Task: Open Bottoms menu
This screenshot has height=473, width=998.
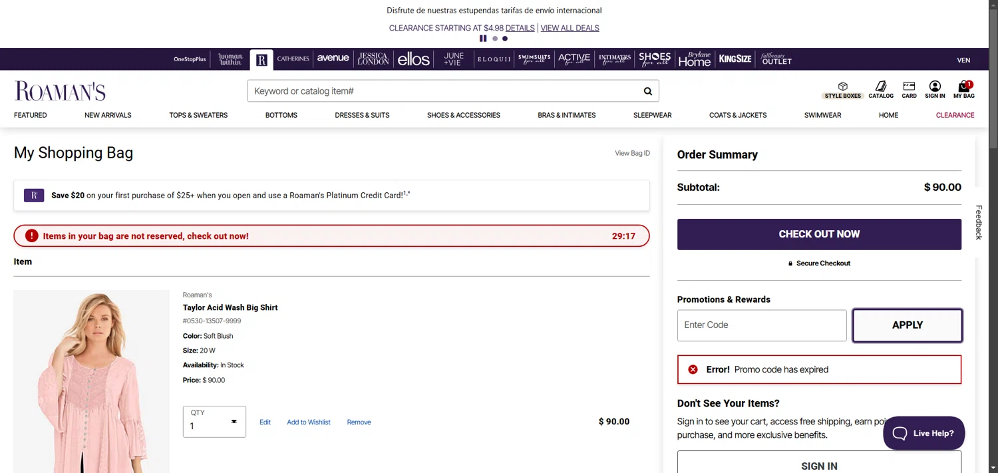Action: 281,115
